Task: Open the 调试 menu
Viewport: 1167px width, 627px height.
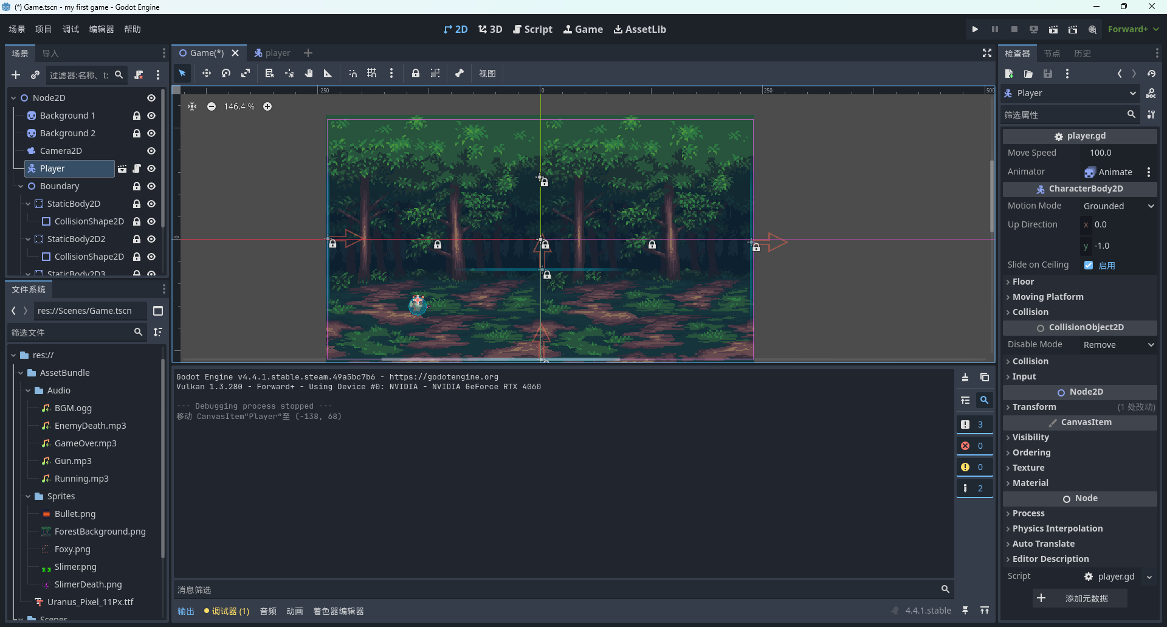Action: (71, 29)
